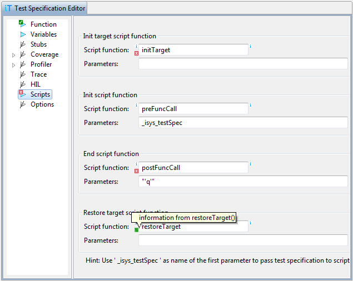Expand the Profiler tree node
This screenshot has width=353, height=281.
pyautogui.click(x=14, y=65)
